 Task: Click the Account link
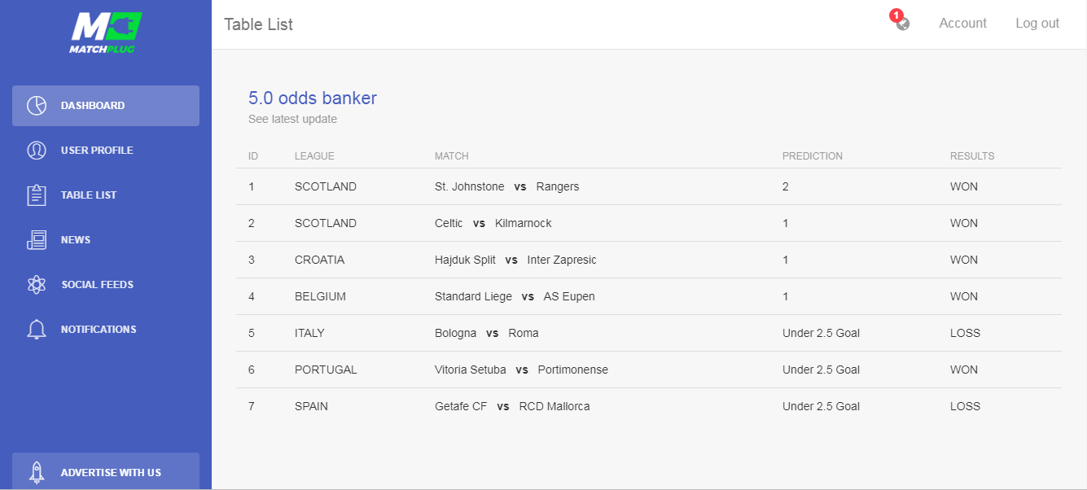(962, 24)
